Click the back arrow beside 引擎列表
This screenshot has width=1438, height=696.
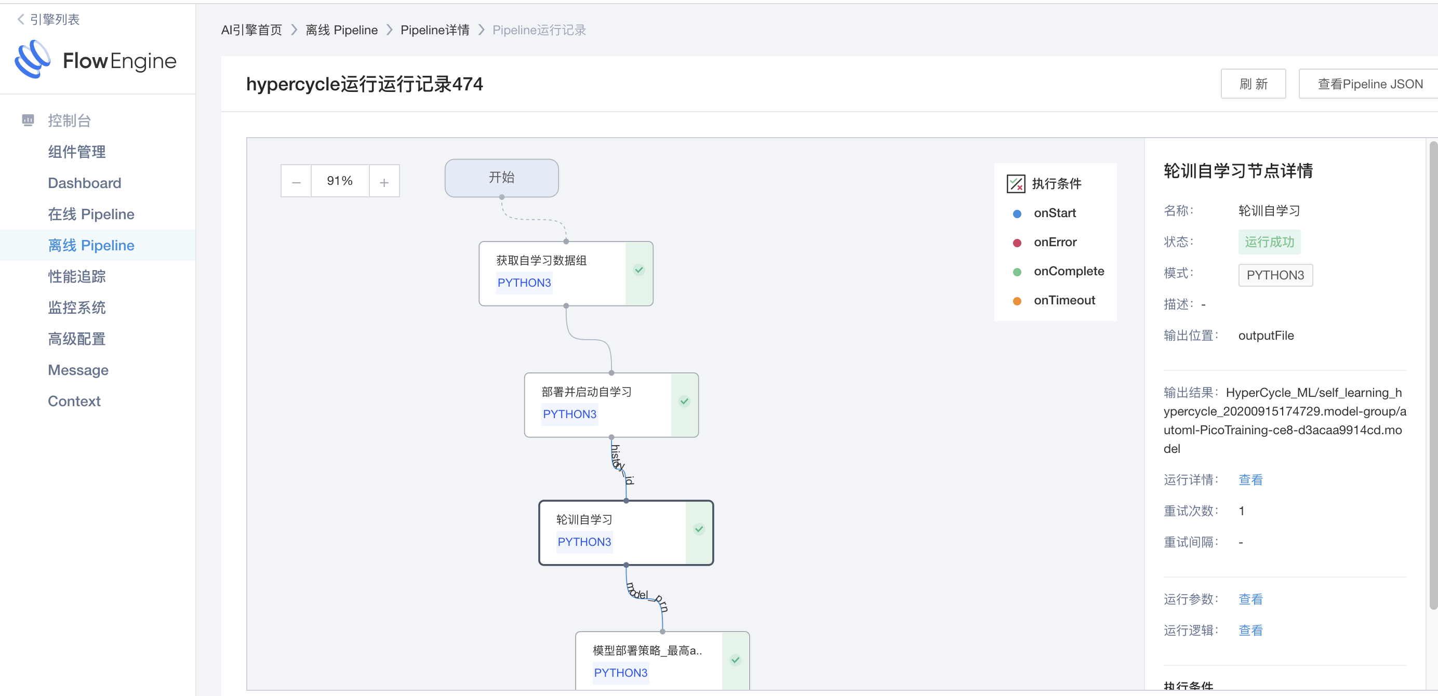point(21,20)
